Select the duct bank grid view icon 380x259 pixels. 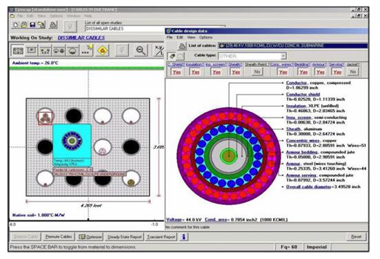18,50
